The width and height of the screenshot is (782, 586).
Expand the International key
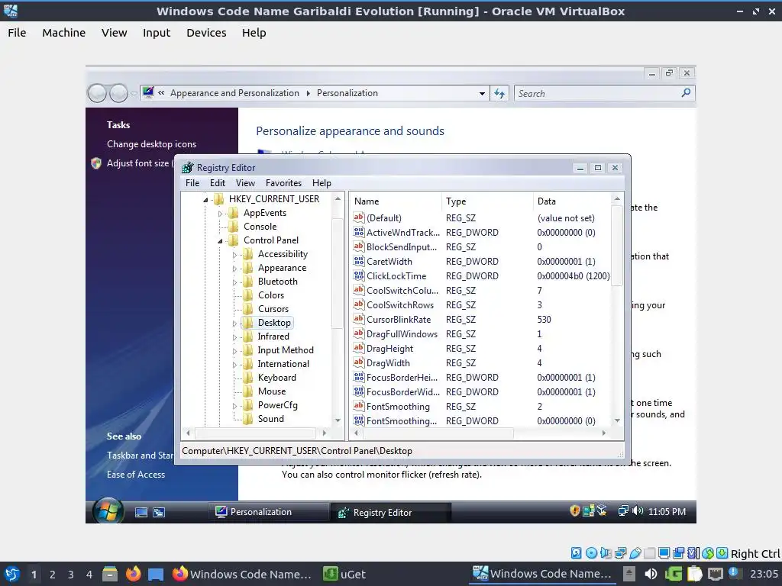234,365
